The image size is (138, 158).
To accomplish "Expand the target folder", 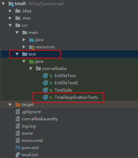I will 10,105.
